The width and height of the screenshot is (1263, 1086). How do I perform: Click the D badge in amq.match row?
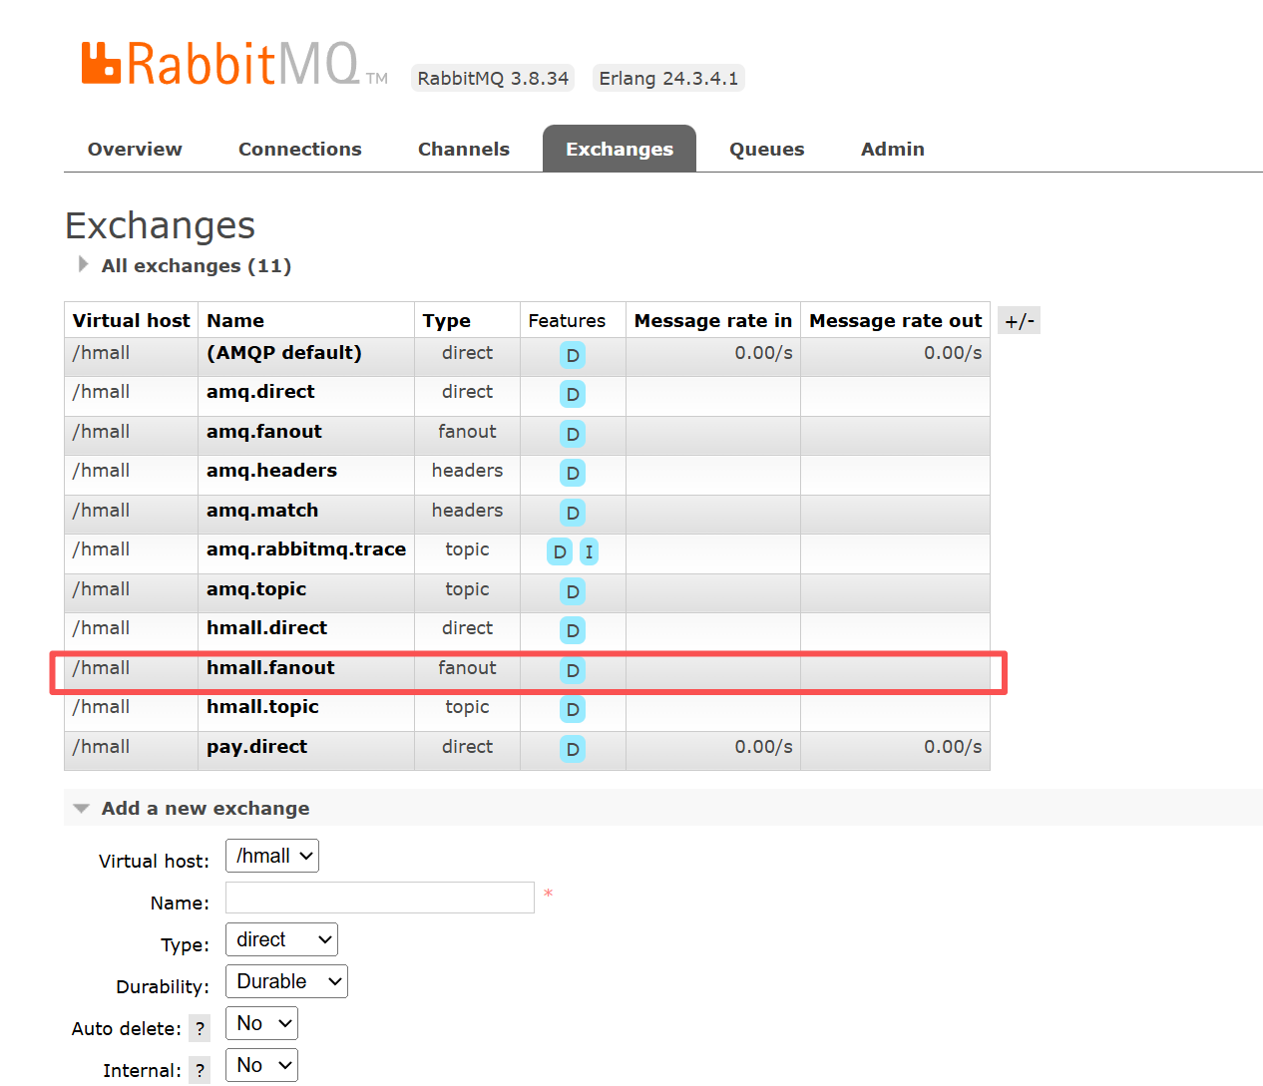tap(573, 513)
